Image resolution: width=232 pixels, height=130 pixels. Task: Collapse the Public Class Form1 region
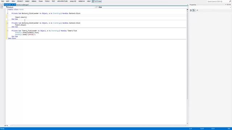coord(8,9)
